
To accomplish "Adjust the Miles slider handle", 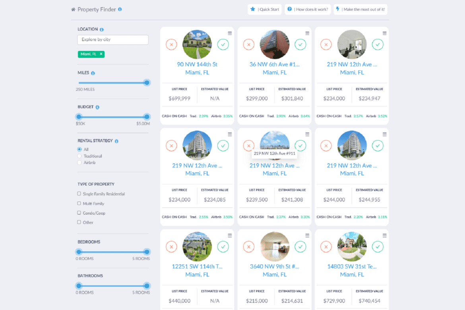I will (146, 83).
